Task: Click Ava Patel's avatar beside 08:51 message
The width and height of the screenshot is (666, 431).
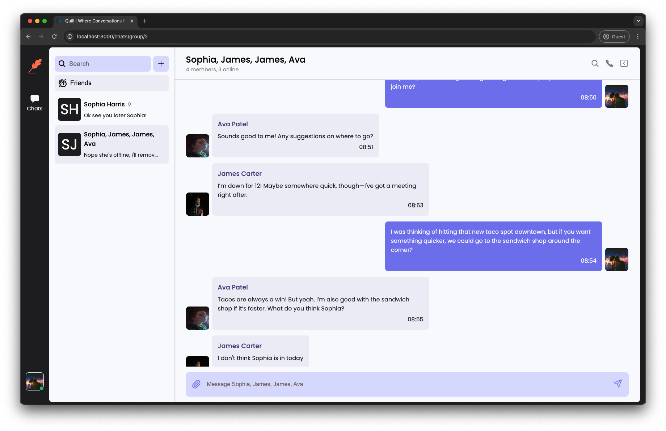Action: point(198,146)
